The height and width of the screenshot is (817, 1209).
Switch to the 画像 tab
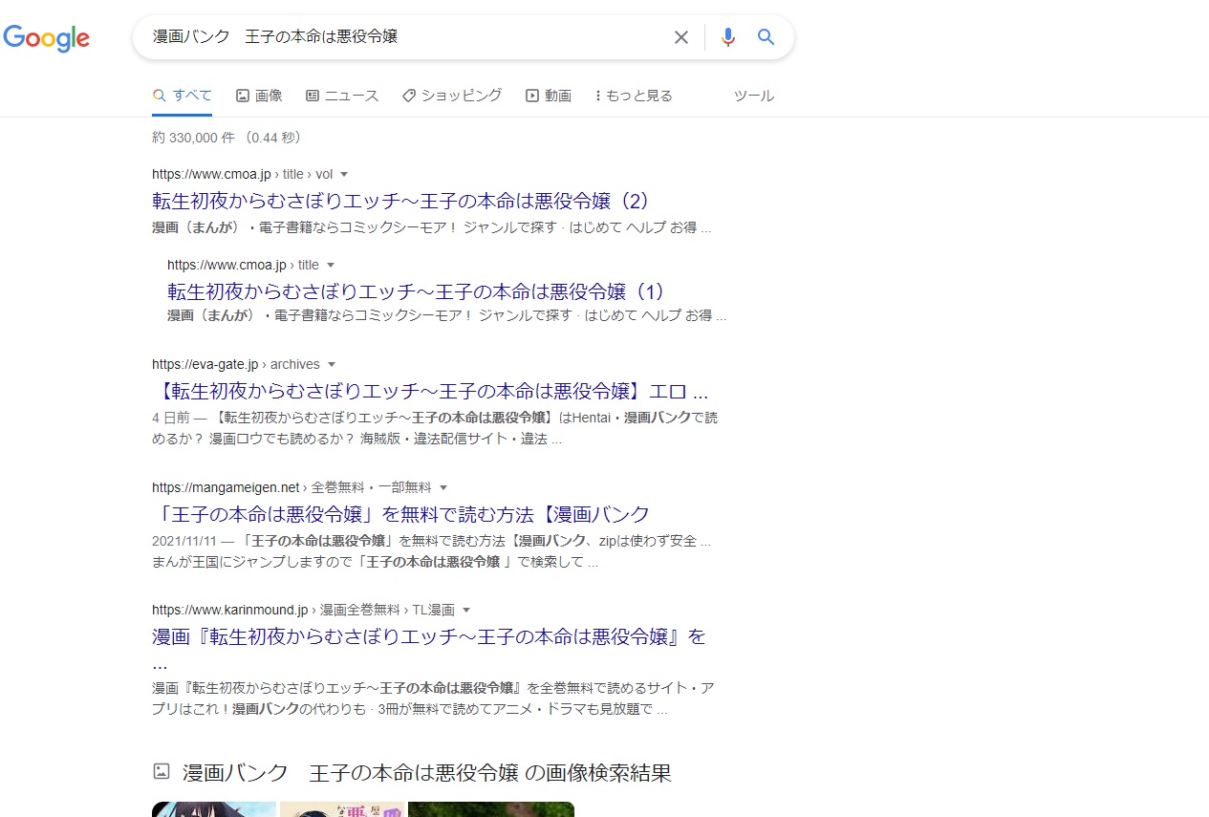[259, 96]
